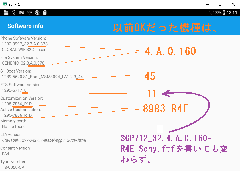Select the S1_Boot_MSM8094_LA1.2.3_44 value
Viewport: 240px width, 171px height.
53,77
